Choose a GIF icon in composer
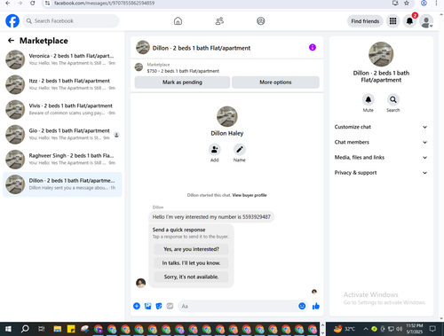The height and width of the screenshot is (336, 444). (170, 306)
